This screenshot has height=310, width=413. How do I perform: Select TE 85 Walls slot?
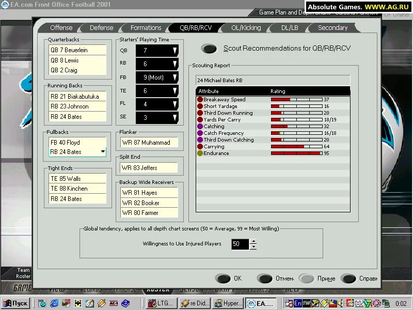[x=77, y=179]
